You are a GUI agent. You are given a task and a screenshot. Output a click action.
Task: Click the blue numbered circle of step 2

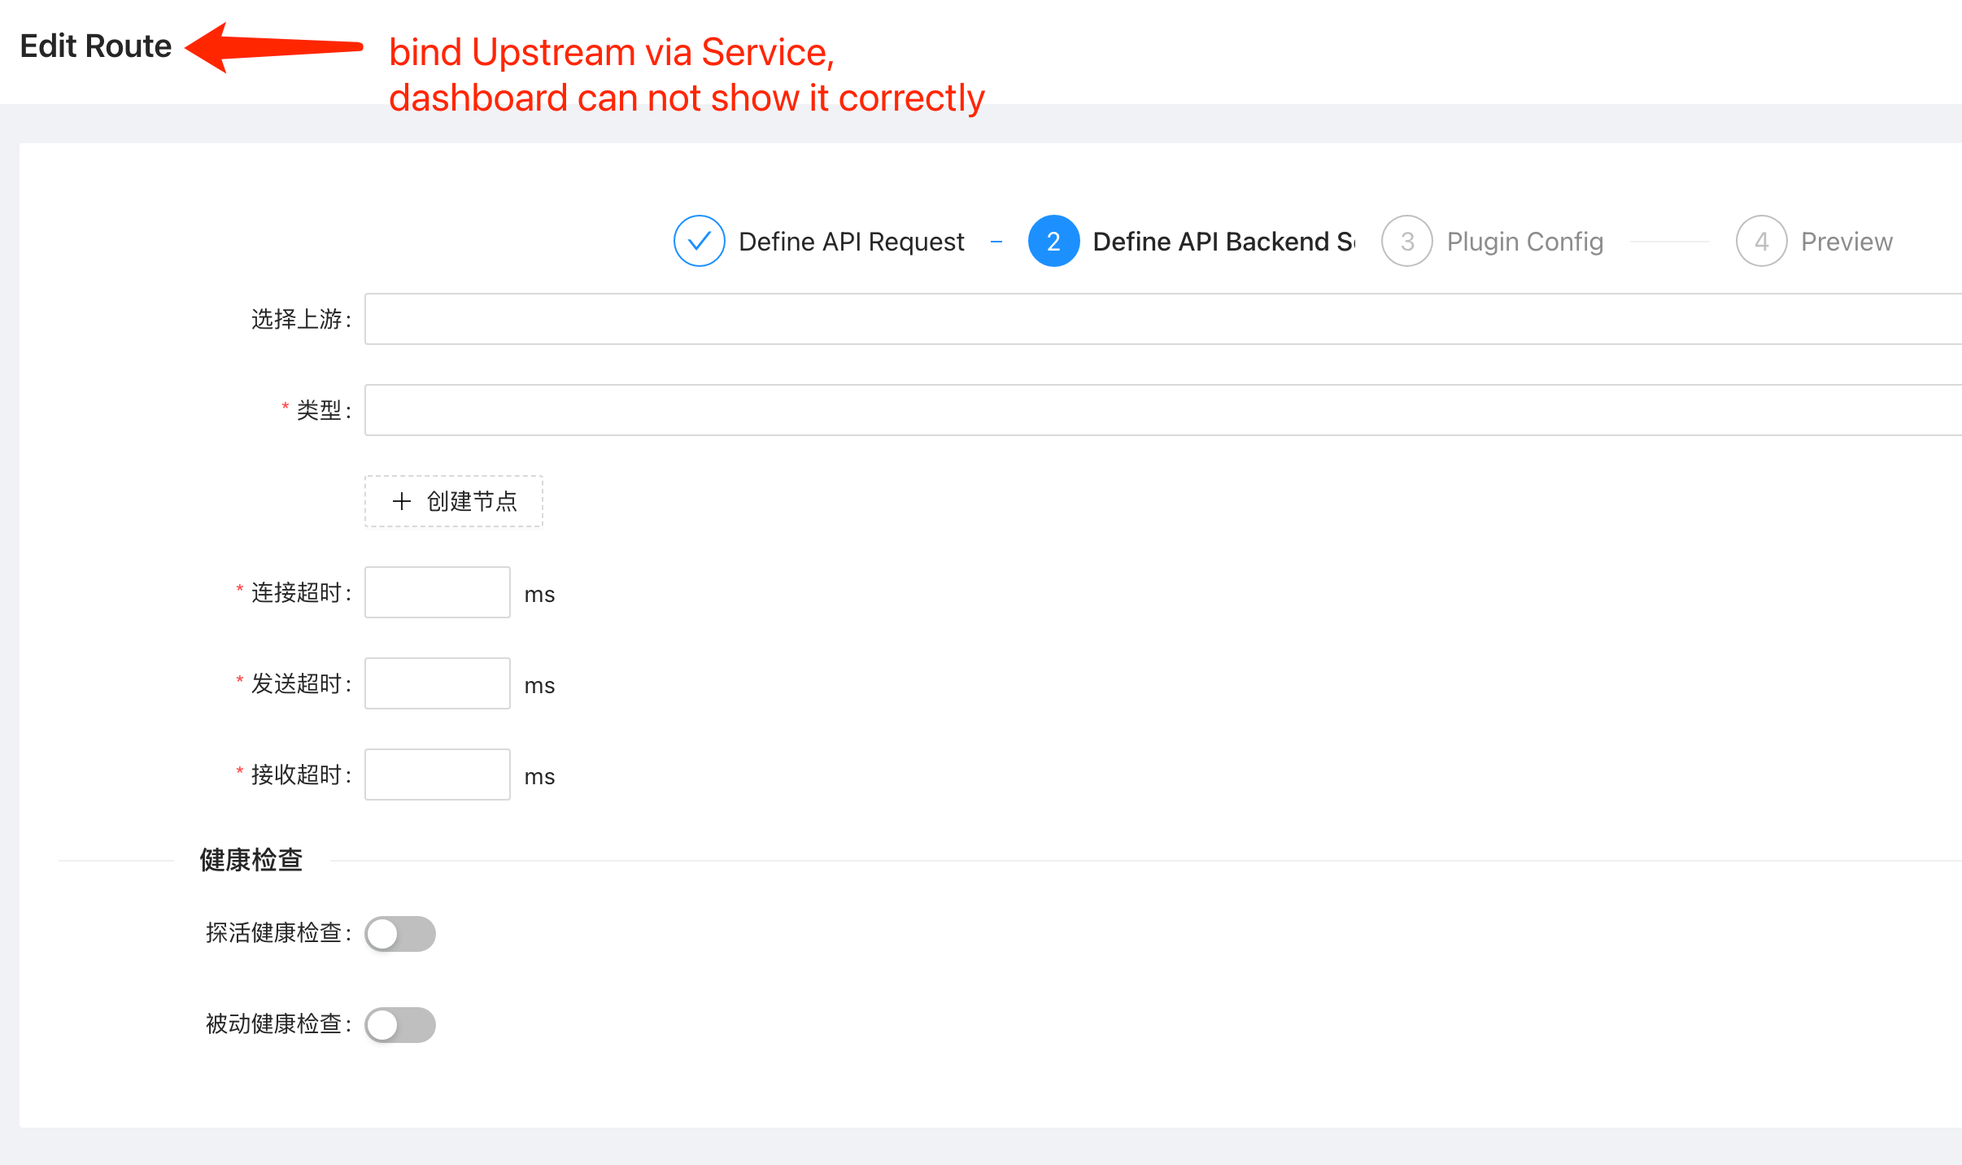pyautogui.click(x=1053, y=241)
